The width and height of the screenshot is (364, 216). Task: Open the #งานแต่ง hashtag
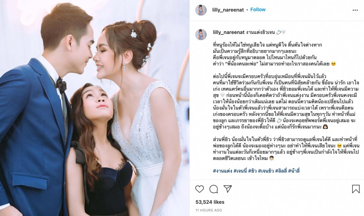(x=222, y=171)
